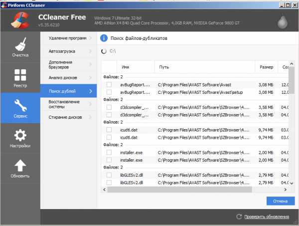Click Проверить обновления link
Image resolution: width=299 pixels, height=226 pixels.
[x=267, y=217]
